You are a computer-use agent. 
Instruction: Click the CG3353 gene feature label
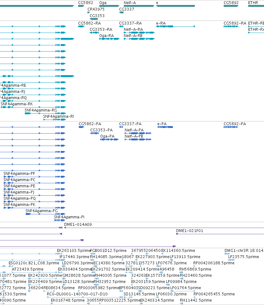97,16
